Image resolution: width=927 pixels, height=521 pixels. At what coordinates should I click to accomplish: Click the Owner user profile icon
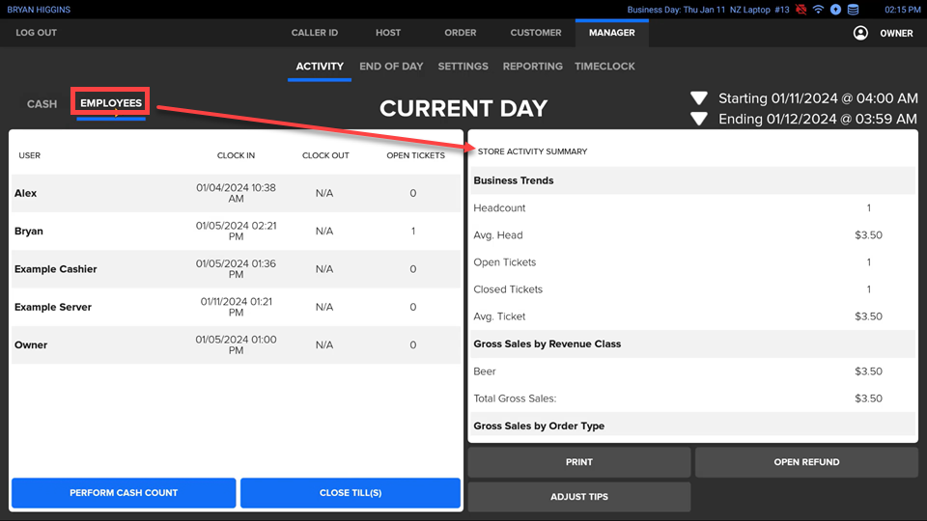(x=860, y=33)
